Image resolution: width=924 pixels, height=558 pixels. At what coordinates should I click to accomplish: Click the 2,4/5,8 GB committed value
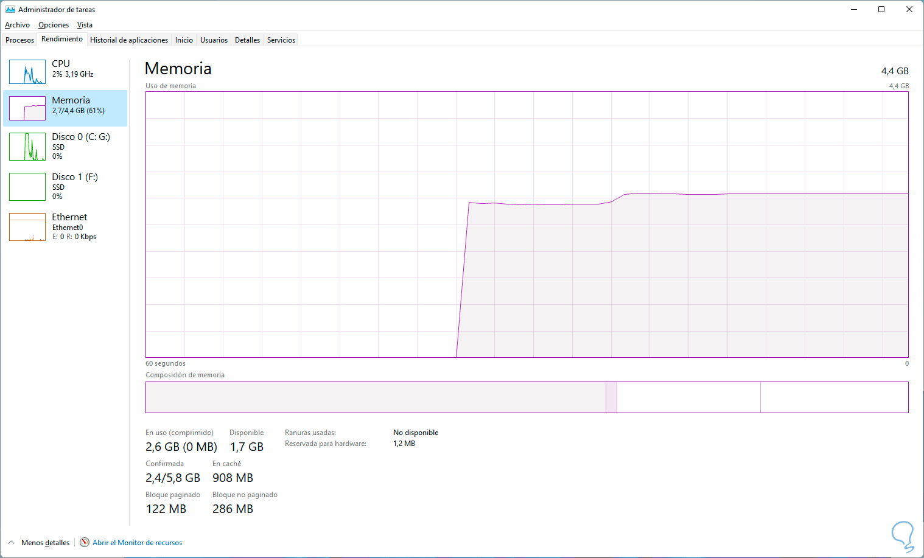pyautogui.click(x=173, y=478)
